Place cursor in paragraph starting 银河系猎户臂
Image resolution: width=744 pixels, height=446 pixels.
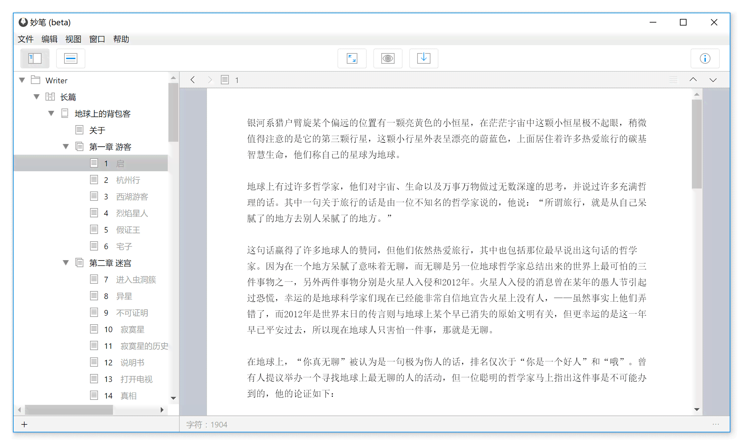pos(447,139)
